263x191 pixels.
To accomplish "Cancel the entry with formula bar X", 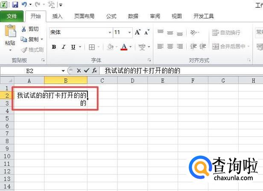I will coord(79,71).
